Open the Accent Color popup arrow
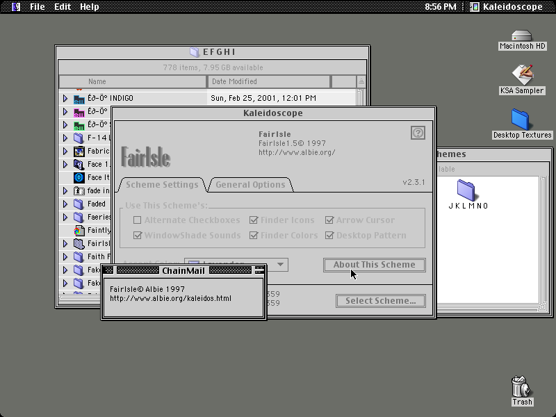 coord(280,265)
